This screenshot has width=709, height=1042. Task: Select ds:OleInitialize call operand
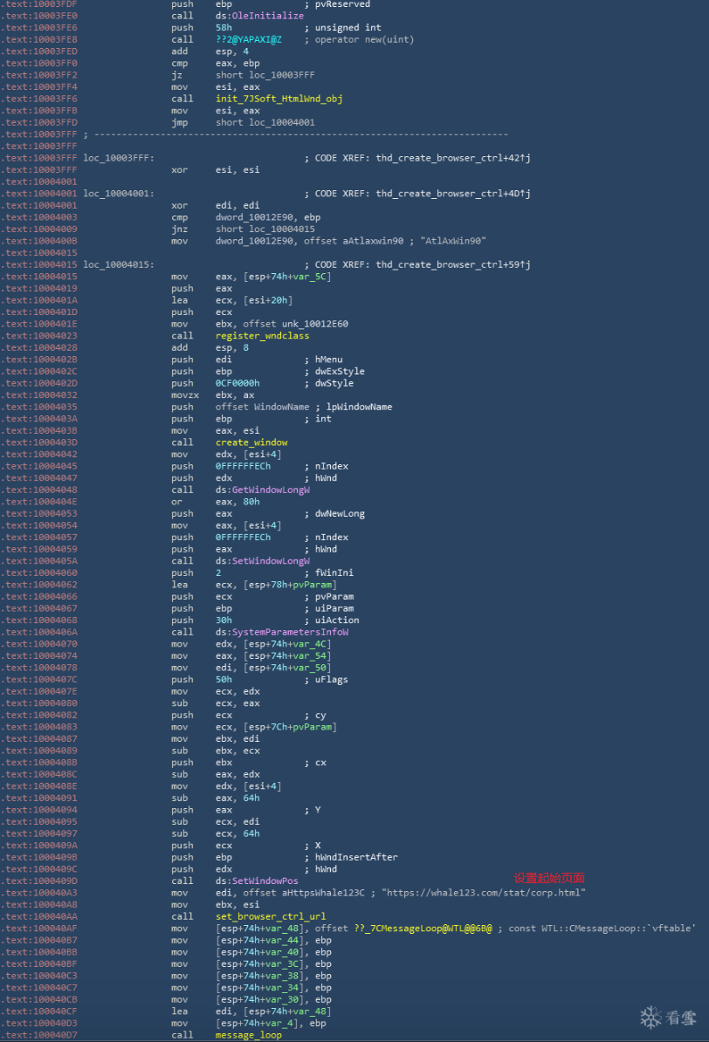tap(259, 16)
